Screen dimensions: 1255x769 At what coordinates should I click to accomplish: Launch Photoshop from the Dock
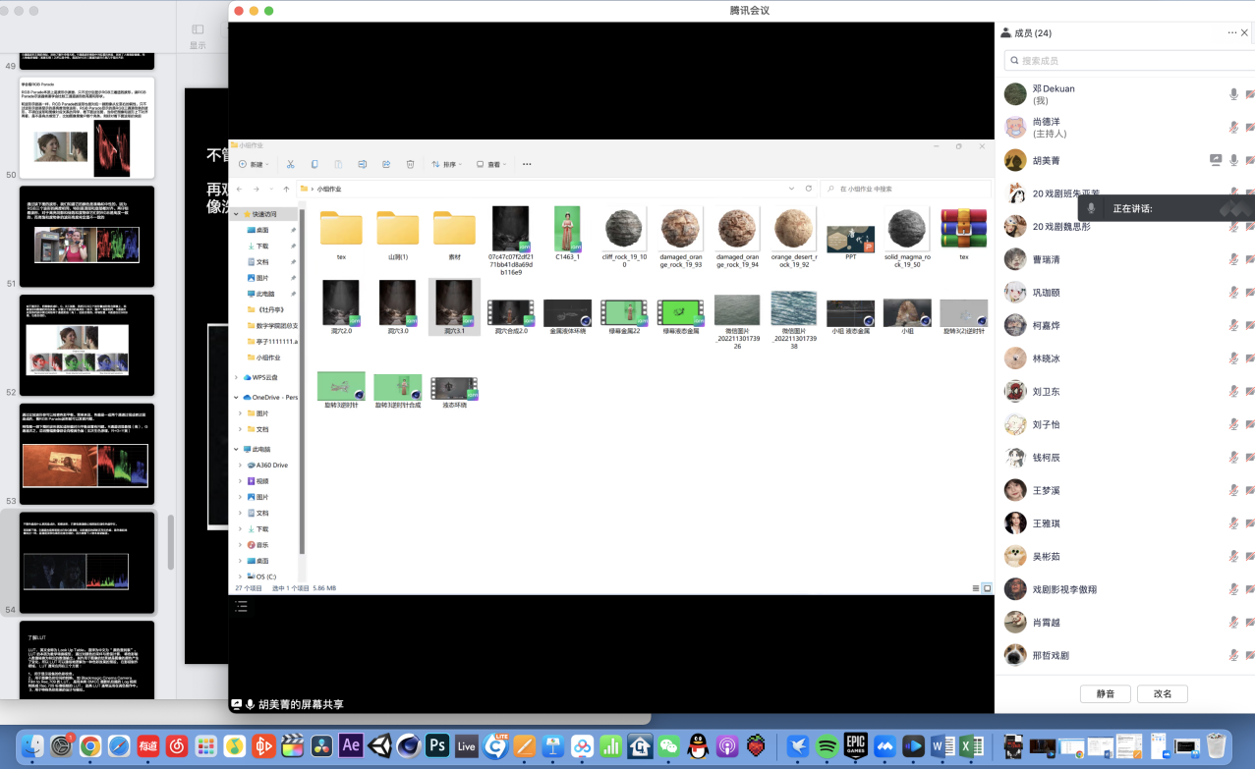437,745
